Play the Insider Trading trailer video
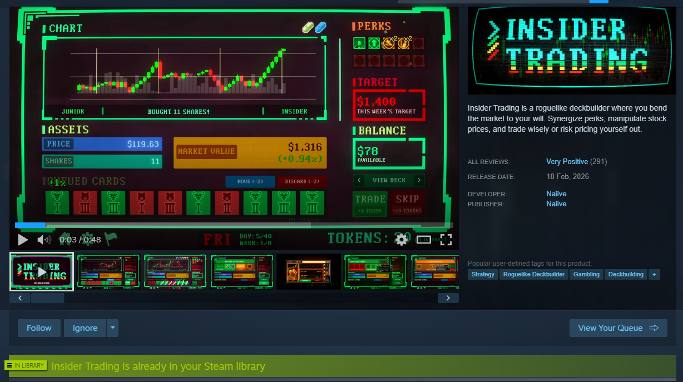683x382 pixels. pos(23,240)
